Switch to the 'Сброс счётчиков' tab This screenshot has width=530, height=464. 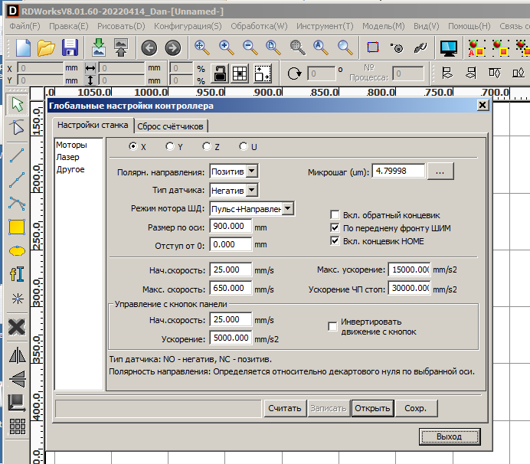[172, 126]
